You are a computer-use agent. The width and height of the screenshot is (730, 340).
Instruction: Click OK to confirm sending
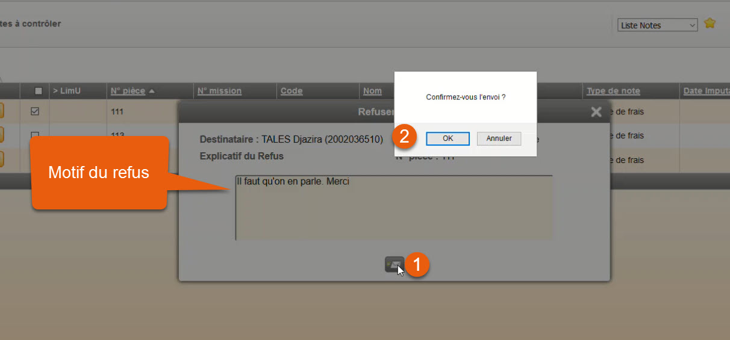448,138
